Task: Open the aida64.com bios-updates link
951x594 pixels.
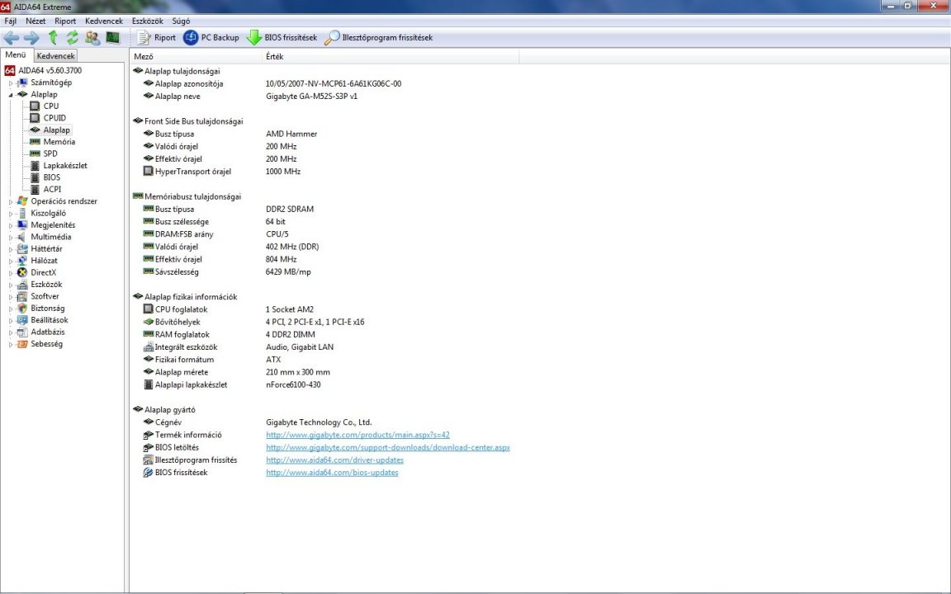Action: click(x=333, y=473)
